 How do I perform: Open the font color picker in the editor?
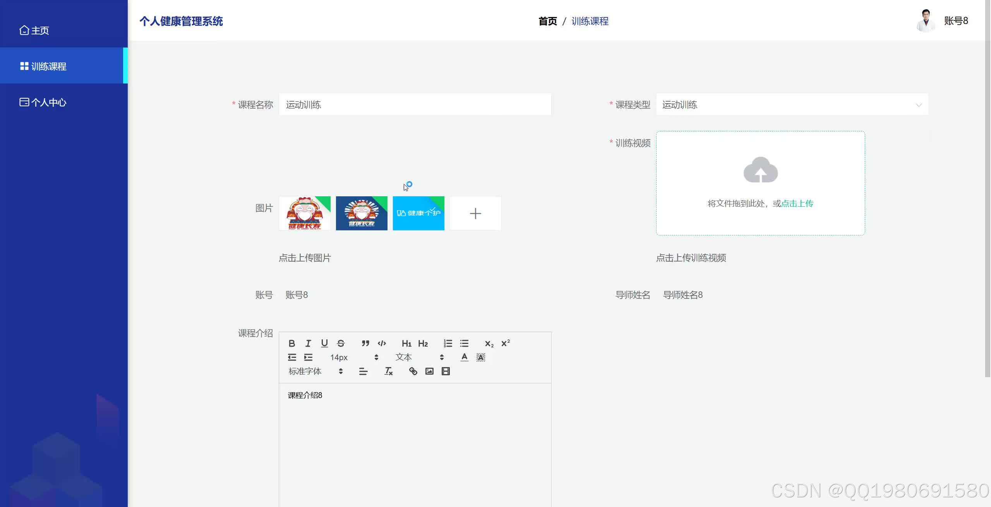coord(464,357)
